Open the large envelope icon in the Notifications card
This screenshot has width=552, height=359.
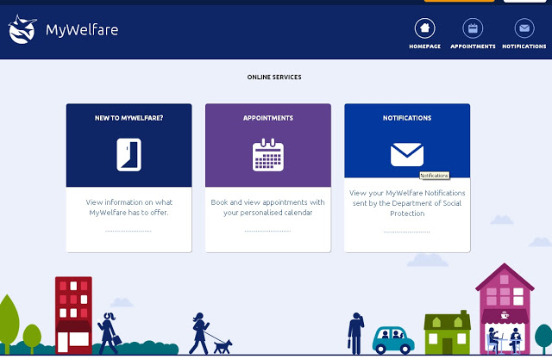click(406, 154)
